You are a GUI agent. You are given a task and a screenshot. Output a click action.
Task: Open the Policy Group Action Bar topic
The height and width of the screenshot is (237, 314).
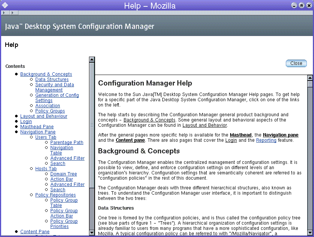point(64,213)
